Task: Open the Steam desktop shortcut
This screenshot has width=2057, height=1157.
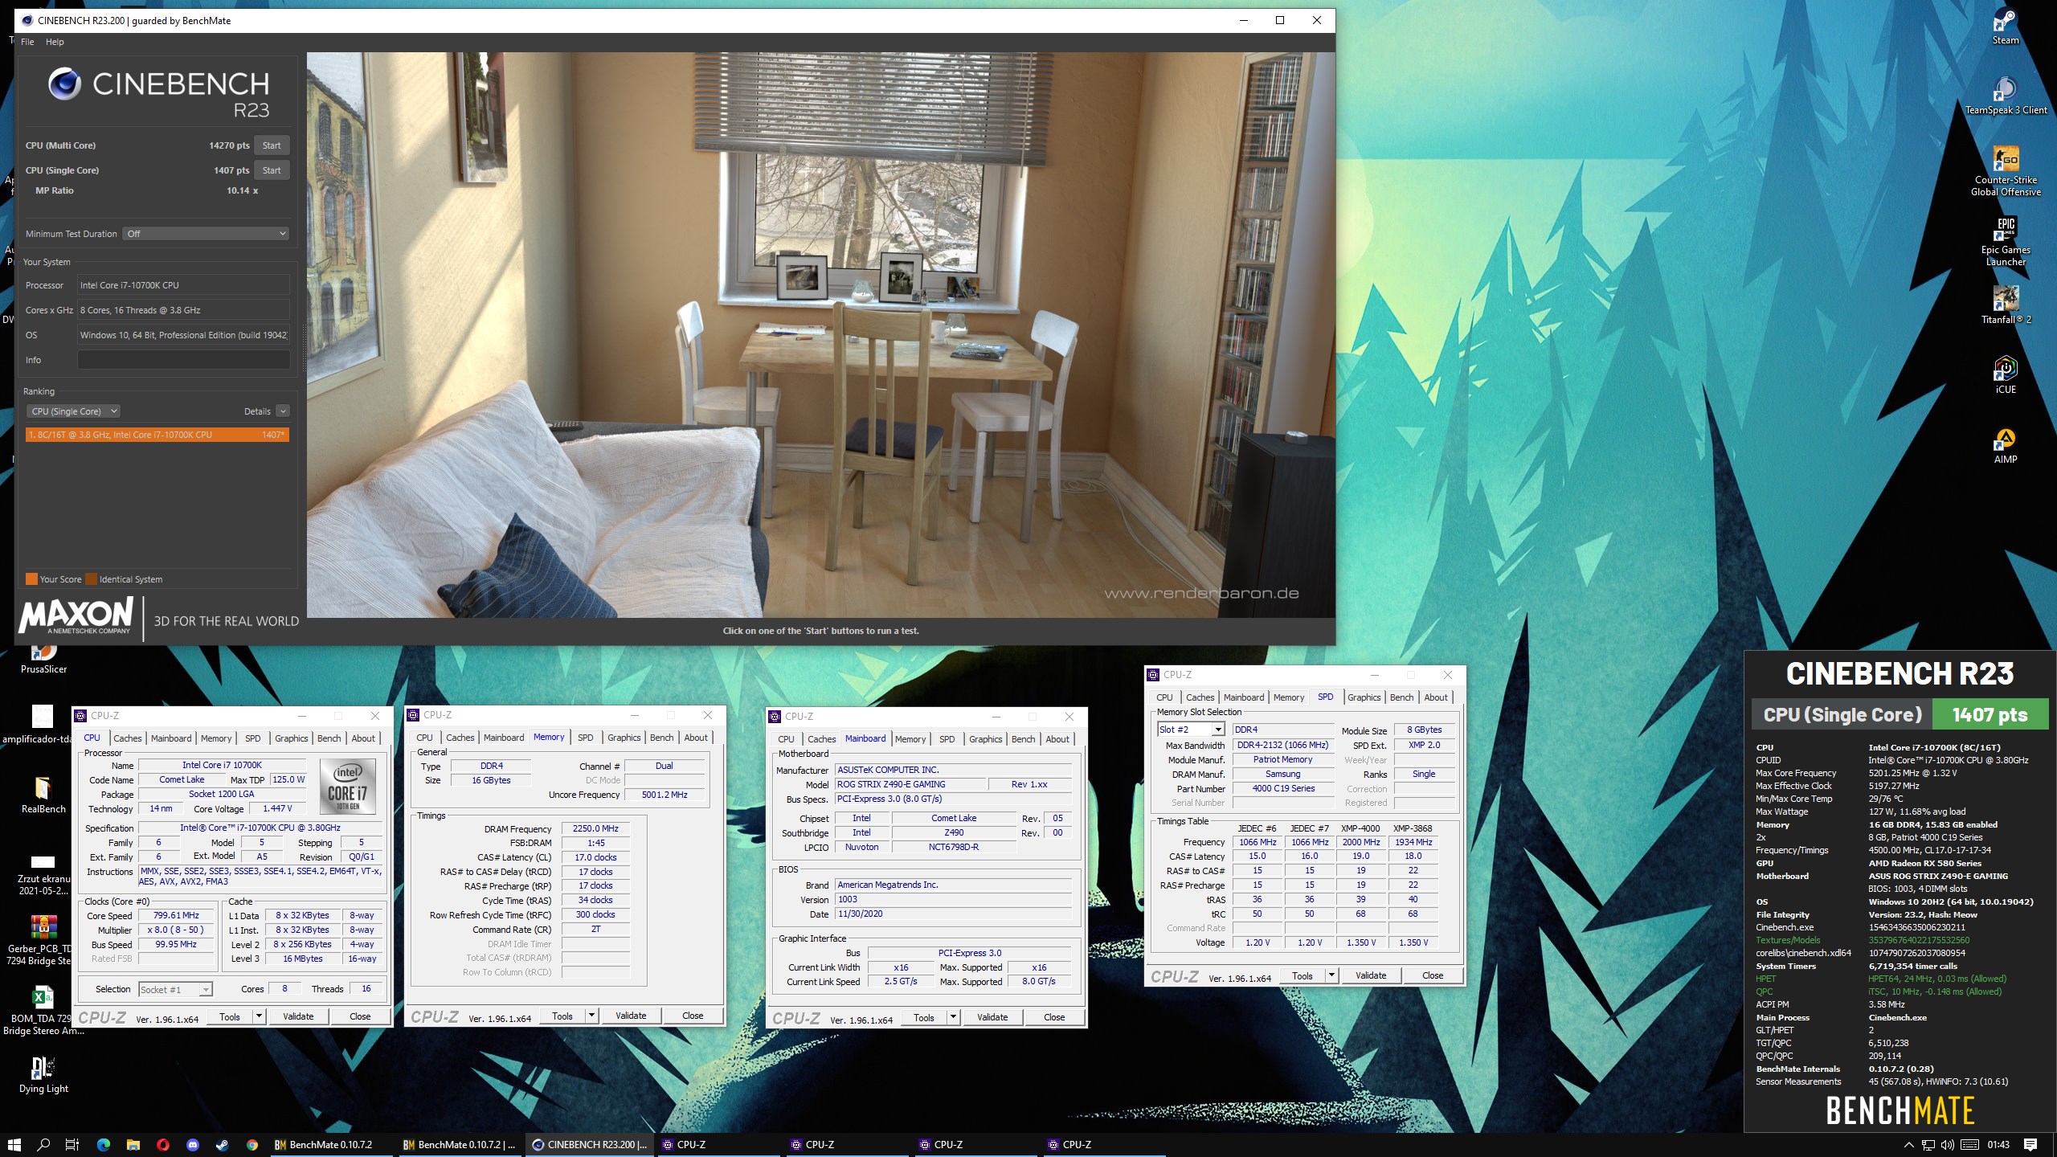Action: coord(2005,27)
